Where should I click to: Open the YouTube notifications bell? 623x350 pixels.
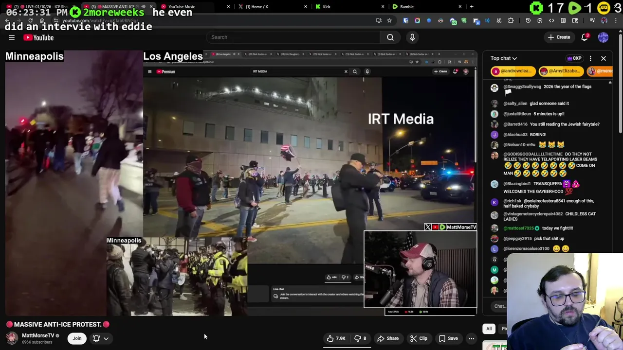585,37
